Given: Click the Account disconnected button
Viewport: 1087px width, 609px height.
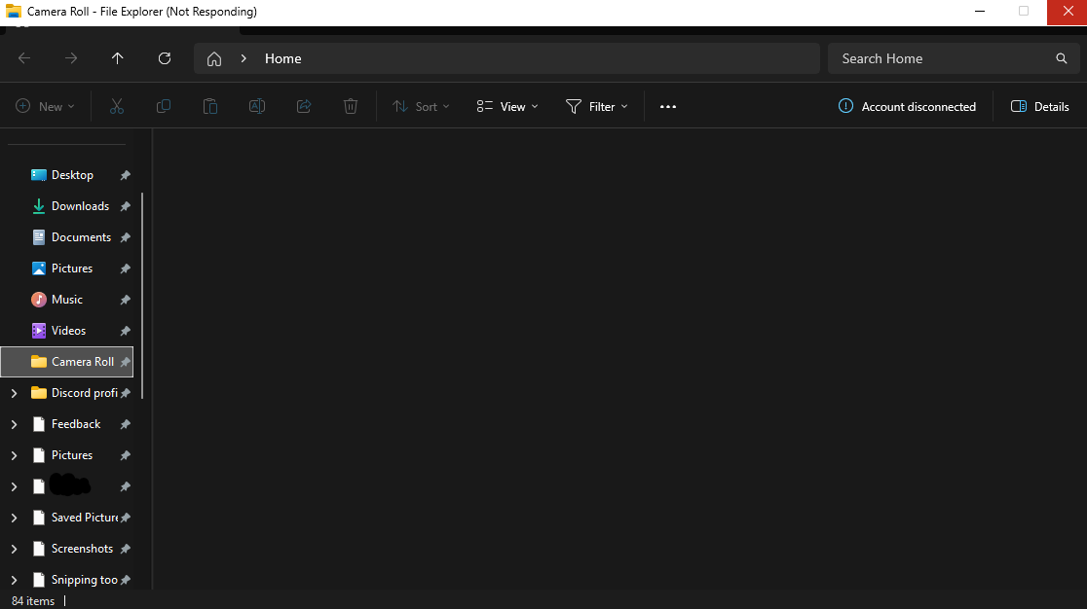Looking at the screenshot, I should tap(907, 106).
